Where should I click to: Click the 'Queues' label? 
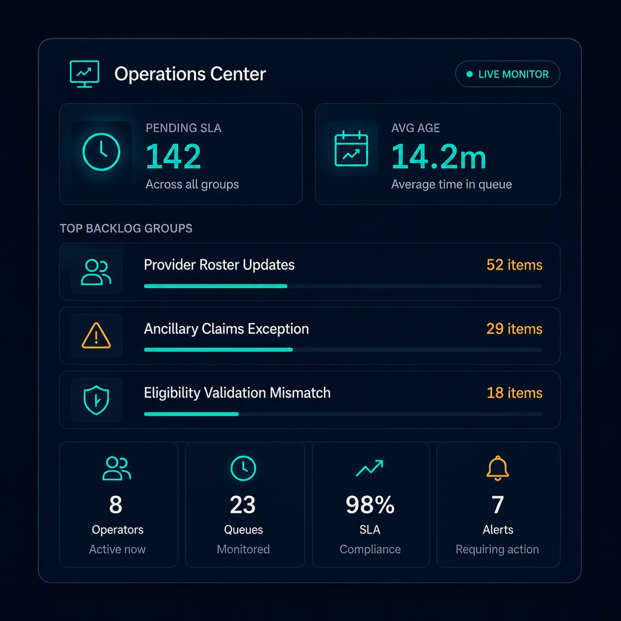tap(243, 530)
